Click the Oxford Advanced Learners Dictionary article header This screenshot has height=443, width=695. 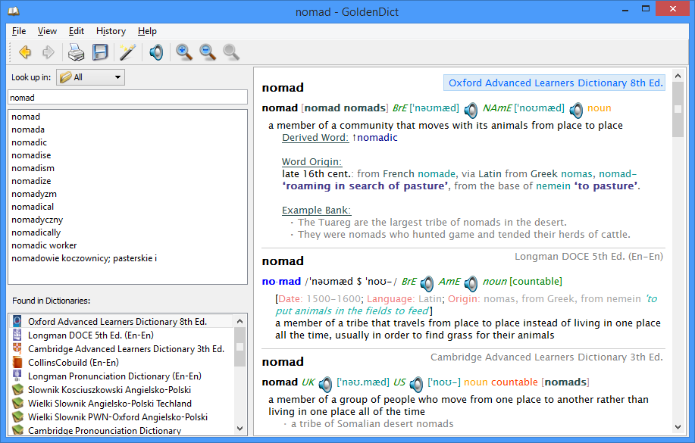click(x=555, y=83)
